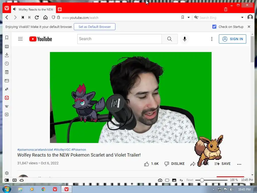257x193 pixels.
Task: Open closed tabs trash can
Action: (226, 9)
